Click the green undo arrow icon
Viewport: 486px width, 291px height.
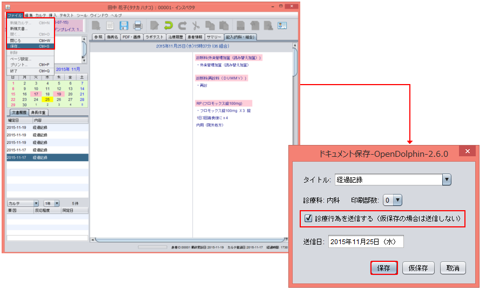[168, 26]
